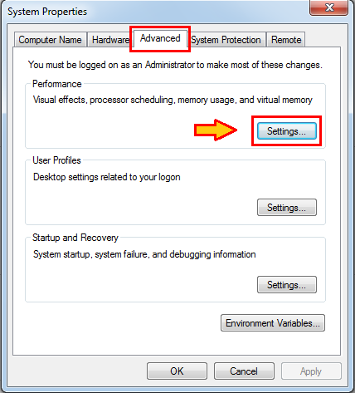Go to the System Protection tab
355x393 pixels.
[226, 40]
